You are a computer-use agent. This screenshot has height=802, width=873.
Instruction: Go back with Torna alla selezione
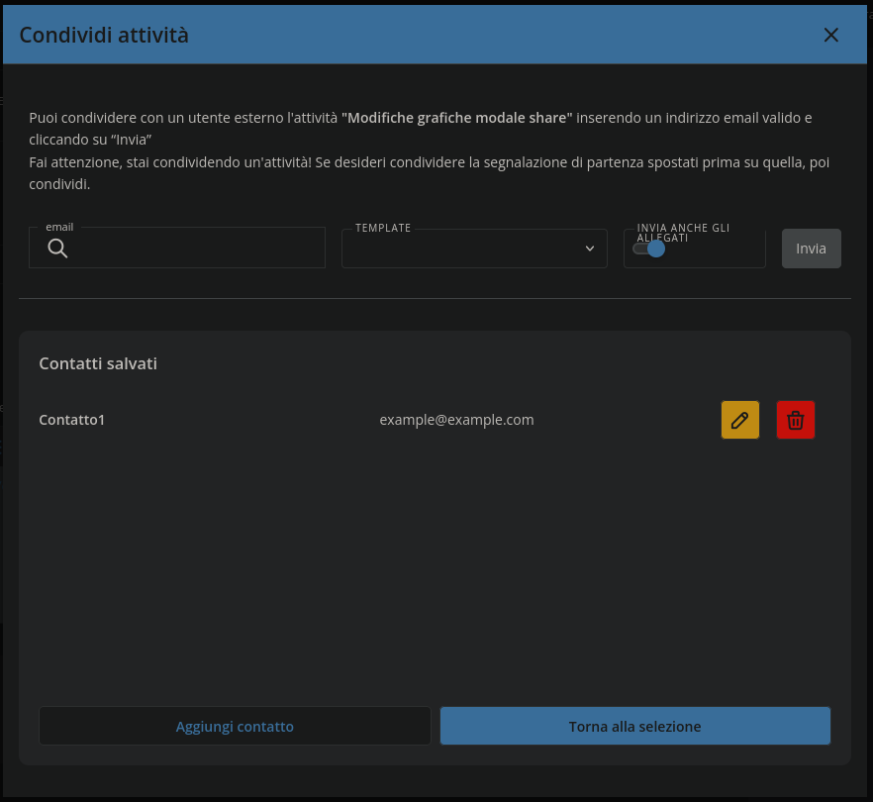634,726
